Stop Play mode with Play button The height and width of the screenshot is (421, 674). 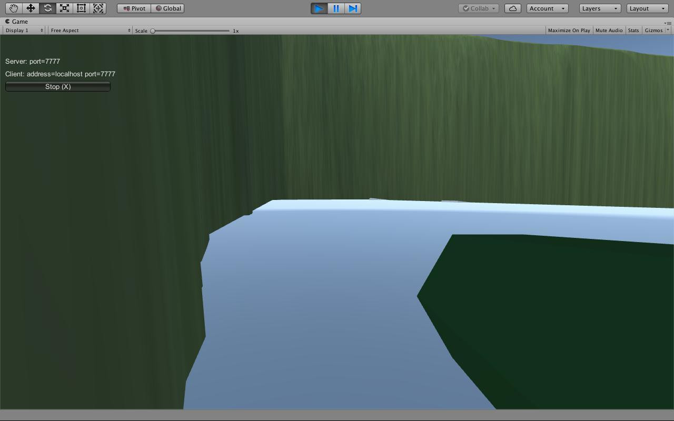[x=319, y=8]
